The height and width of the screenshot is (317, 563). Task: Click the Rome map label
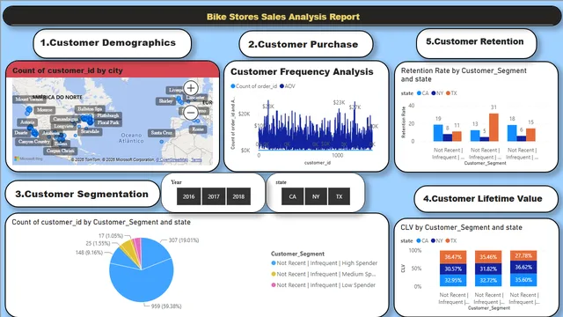tap(198, 129)
